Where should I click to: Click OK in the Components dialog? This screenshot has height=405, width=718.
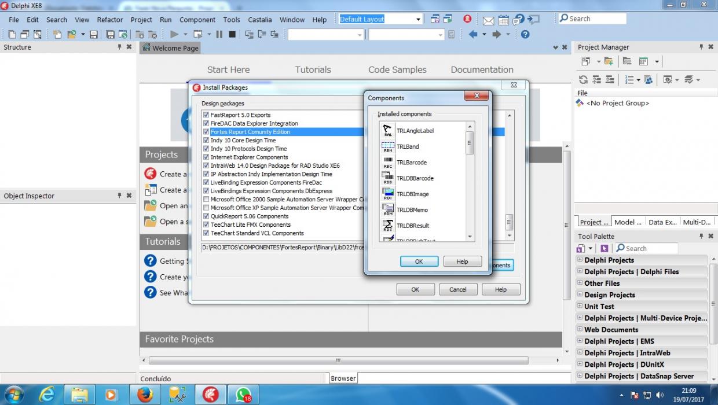(x=419, y=262)
